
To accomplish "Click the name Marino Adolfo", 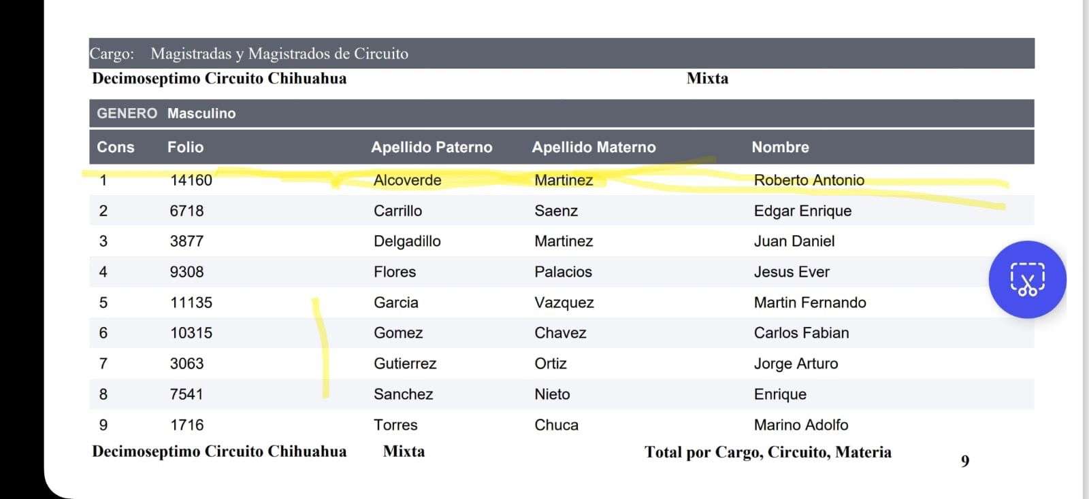I will coord(801,425).
